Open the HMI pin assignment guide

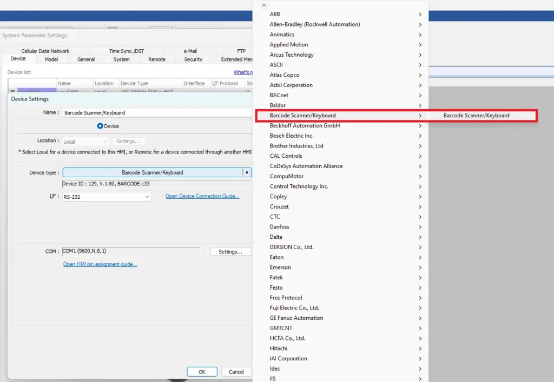[99, 263]
